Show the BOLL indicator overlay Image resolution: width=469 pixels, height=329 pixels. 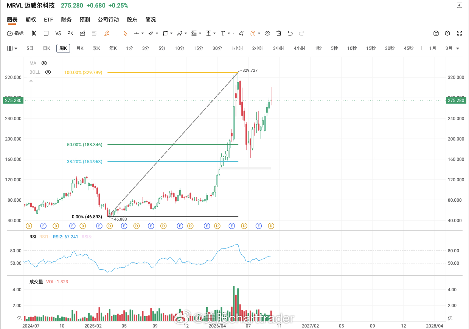point(48,72)
